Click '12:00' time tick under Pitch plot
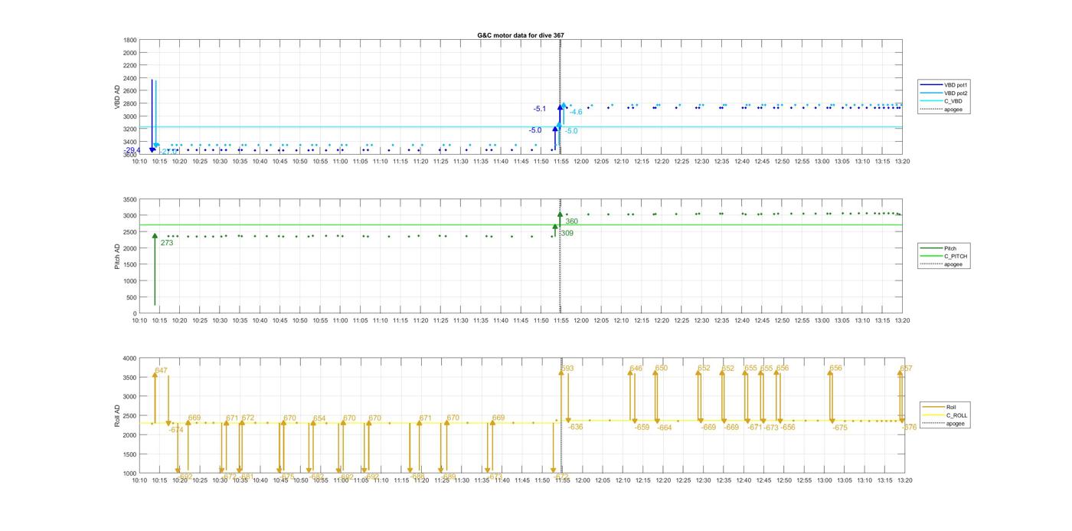The image size is (1072, 531). coord(581,320)
